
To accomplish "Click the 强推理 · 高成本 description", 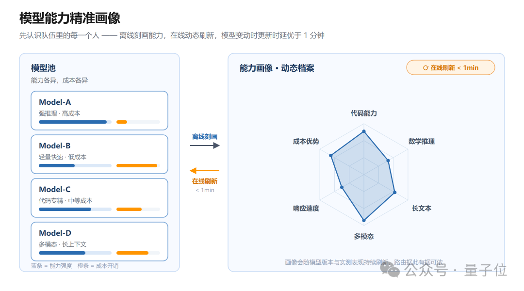I will tap(60, 113).
